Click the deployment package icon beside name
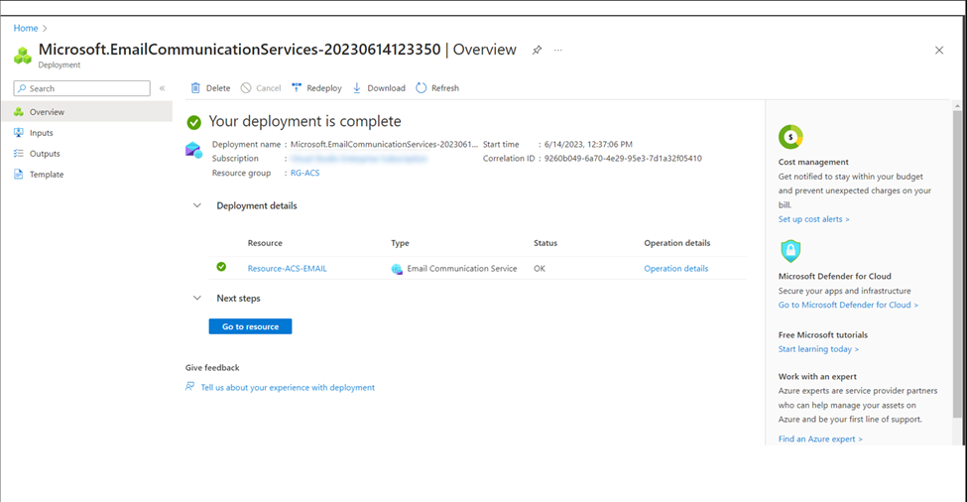This screenshot has width=967, height=502. coord(193,151)
